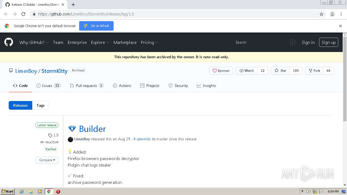Click the clock showing 8:54 PM
Viewport: 347px width, 195px height.
coord(333,191)
